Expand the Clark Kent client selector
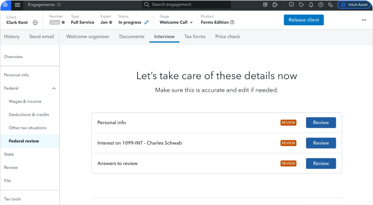 tap(35, 23)
